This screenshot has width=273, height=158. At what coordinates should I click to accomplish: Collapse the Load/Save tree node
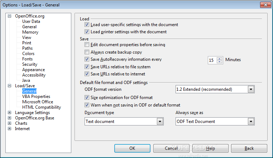pos(10,85)
